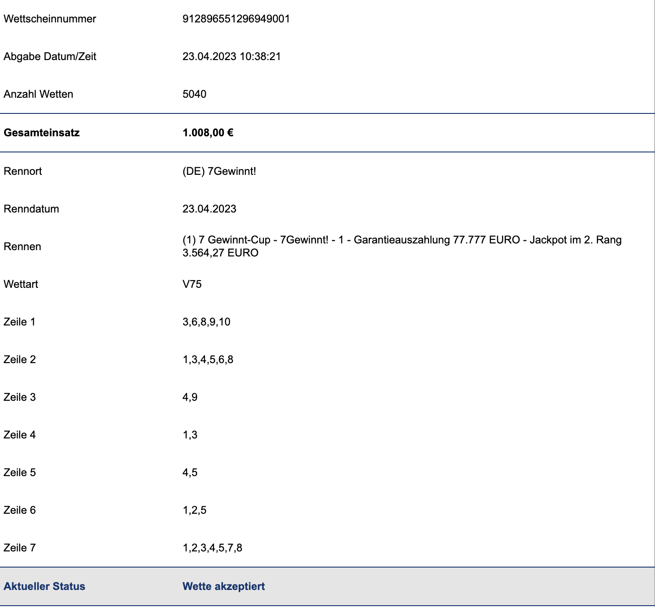Click the Zeile 4 label
This screenshot has height=607, width=655.
pos(20,435)
